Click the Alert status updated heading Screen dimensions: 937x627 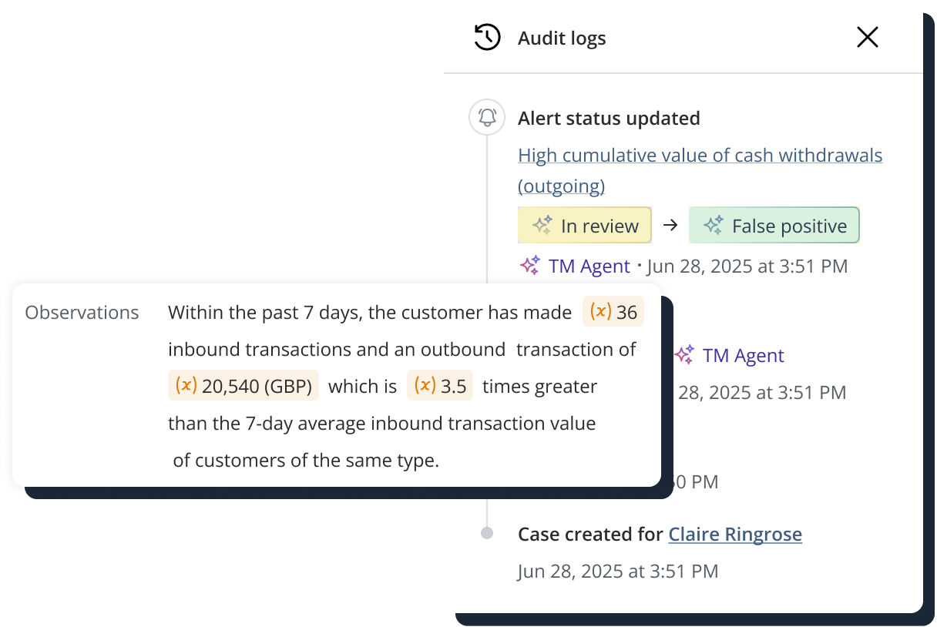[609, 118]
